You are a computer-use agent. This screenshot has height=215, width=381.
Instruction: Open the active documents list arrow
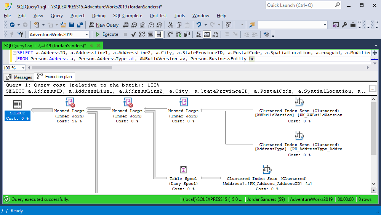point(376,46)
